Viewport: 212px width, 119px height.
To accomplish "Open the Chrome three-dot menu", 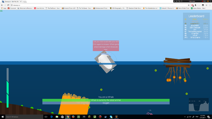I will click(210, 5).
